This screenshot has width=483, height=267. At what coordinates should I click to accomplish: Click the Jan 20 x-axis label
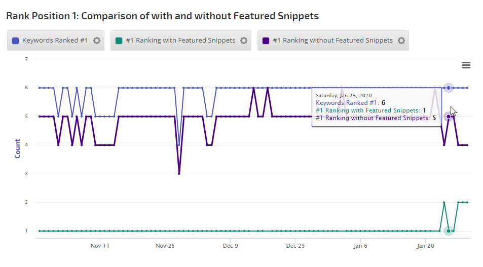tap(425, 246)
